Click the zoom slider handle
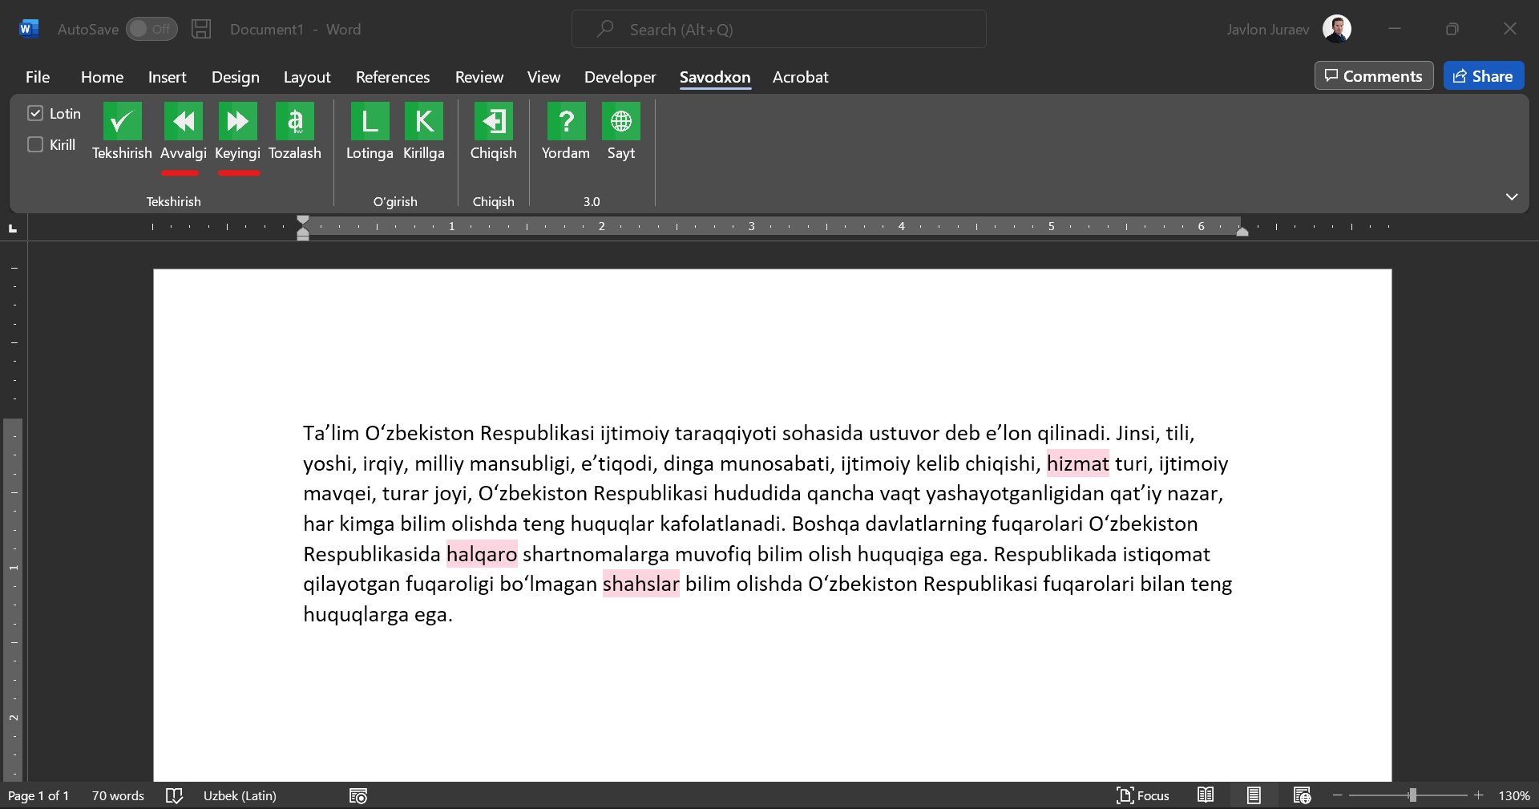Viewport: 1539px width, 809px height. 1412,795
